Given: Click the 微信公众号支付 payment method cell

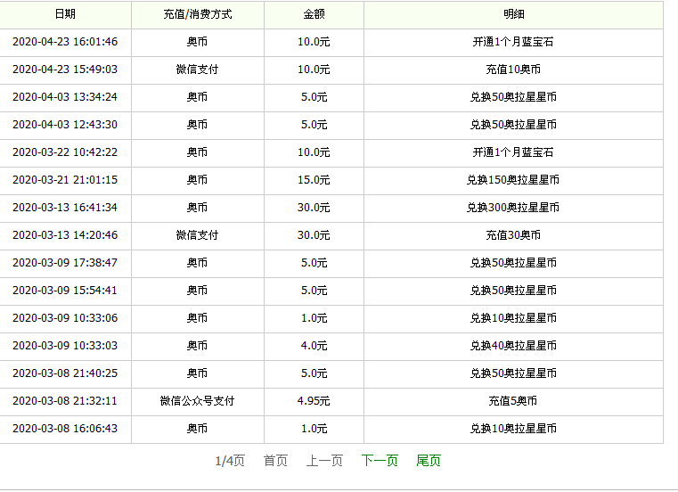Looking at the screenshot, I should (x=198, y=401).
